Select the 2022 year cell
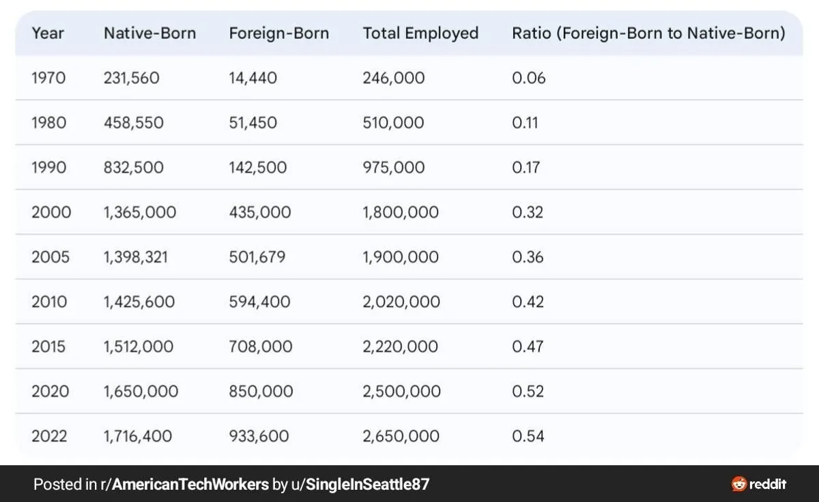 49,436
